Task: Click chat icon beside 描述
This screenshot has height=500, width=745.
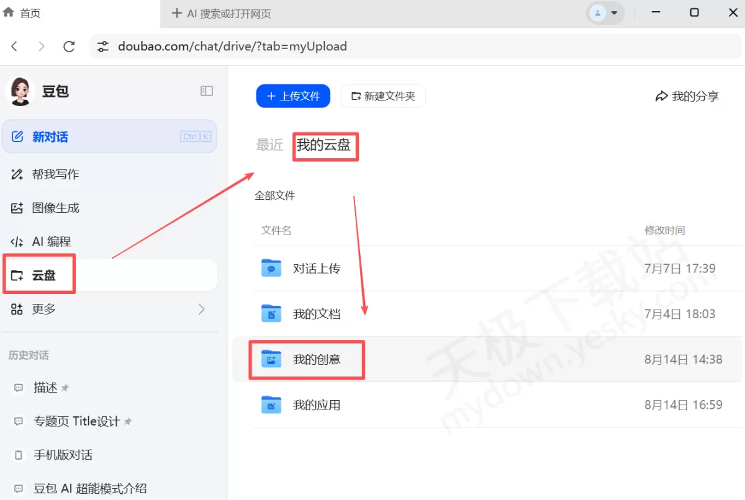Action: (19, 388)
